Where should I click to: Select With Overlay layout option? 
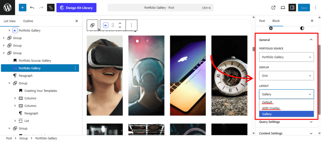tap(271, 108)
